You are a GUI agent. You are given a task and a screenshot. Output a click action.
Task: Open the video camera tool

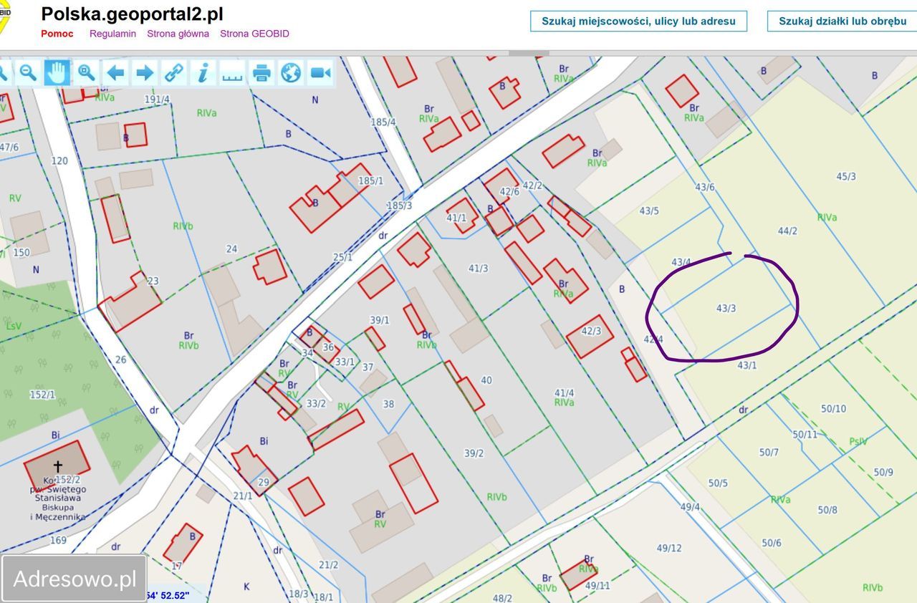point(320,72)
